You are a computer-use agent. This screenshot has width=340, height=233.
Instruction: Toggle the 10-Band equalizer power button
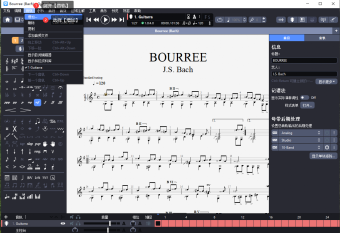coord(326,147)
